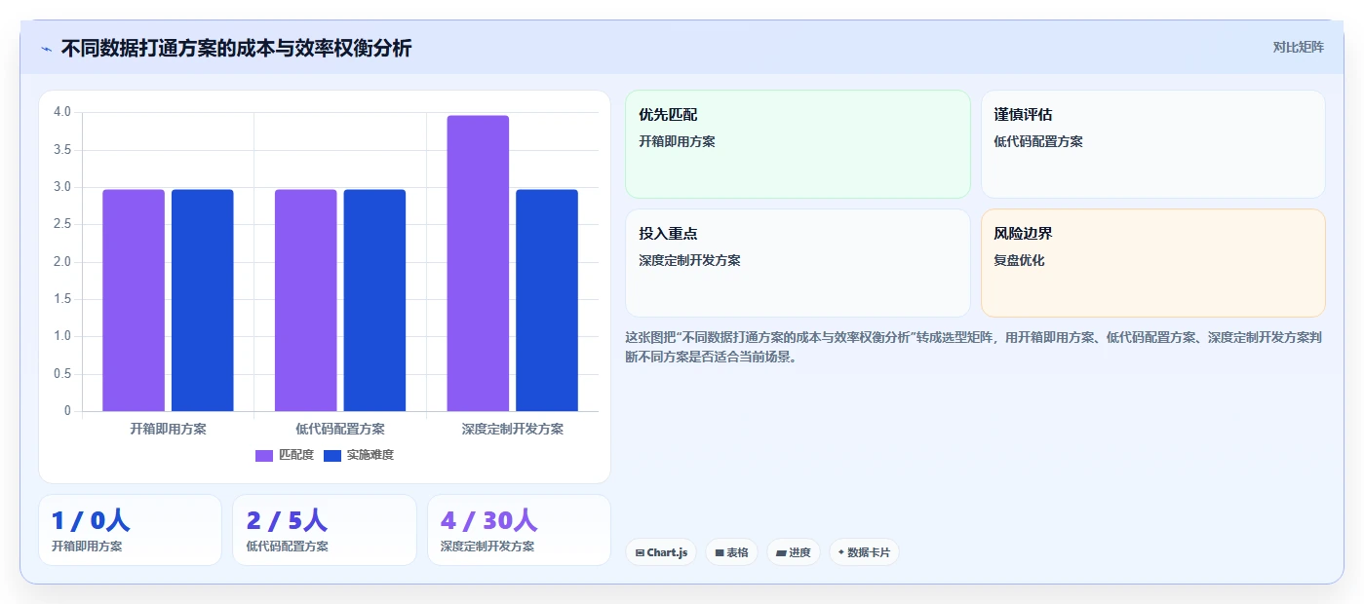Click the chart icon in Chart.js tag

pyautogui.click(x=640, y=552)
